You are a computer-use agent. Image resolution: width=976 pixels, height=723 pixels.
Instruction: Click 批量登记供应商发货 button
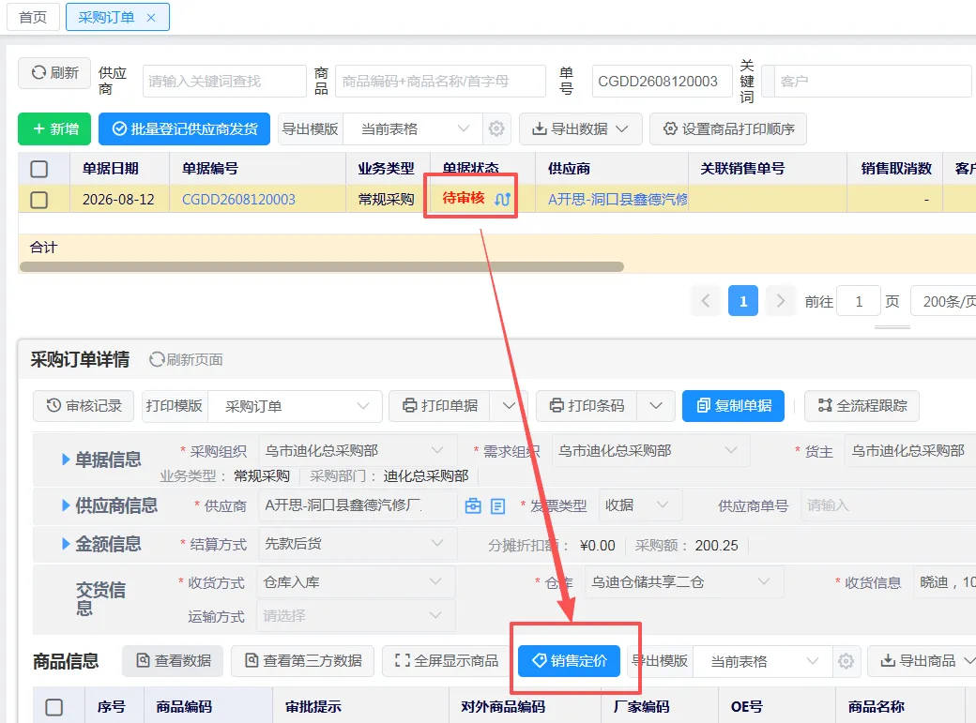click(184, 128)
